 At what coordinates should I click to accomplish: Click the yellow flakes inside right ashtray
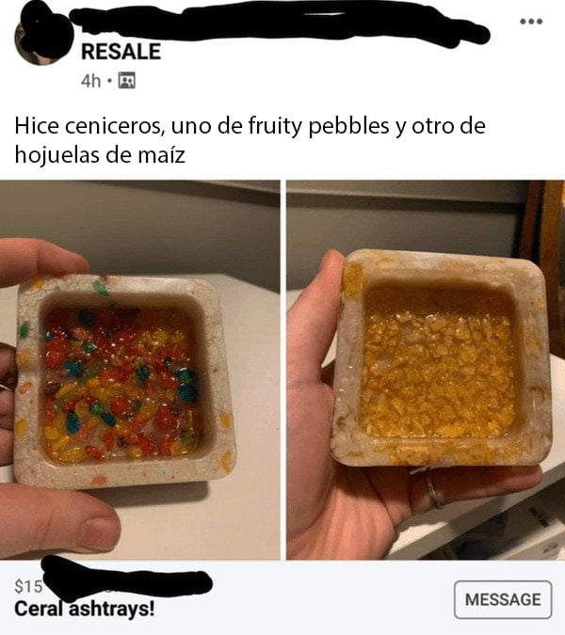tap(438, 376)
